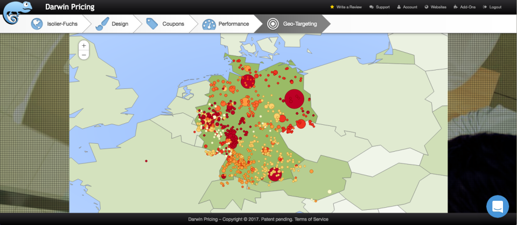Click the Support chat bubbles icon
Image resolution: width=517 pixels, height=225 pixels.
(372, 7)
